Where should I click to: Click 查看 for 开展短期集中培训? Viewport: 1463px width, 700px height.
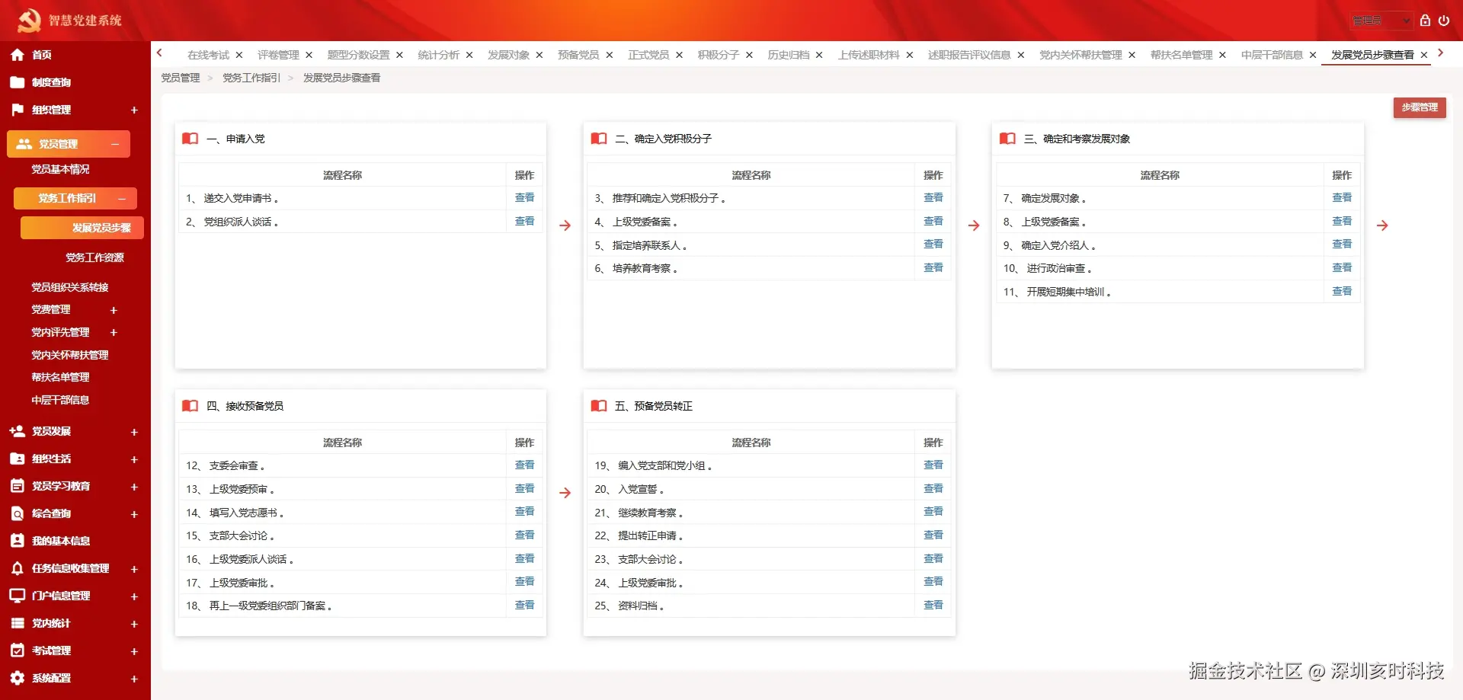click(x=1342, y=291)
